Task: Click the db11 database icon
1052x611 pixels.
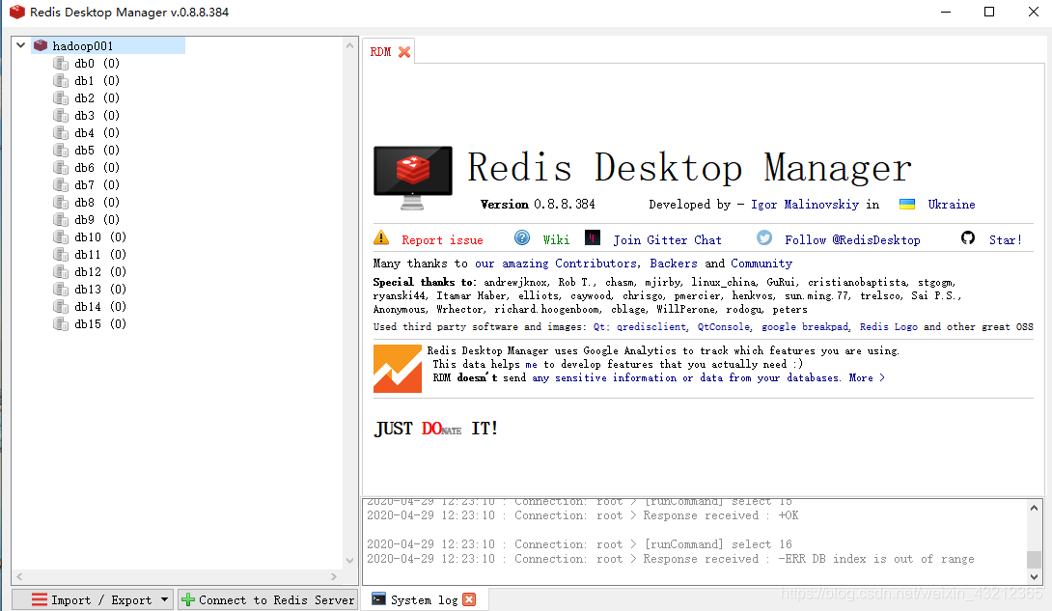Action: click(x=61, y=255)
